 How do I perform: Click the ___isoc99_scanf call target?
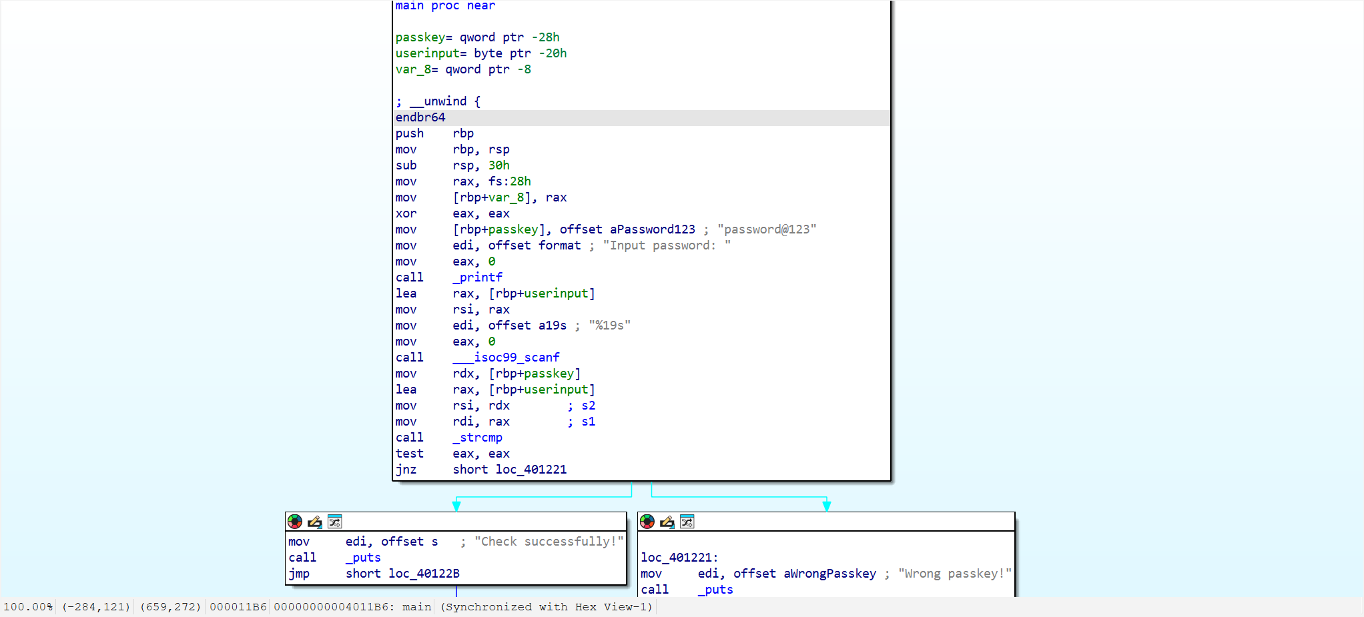(506, 358)
